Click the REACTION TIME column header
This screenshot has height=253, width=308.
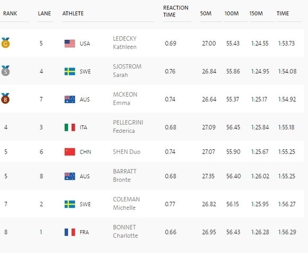176,11
